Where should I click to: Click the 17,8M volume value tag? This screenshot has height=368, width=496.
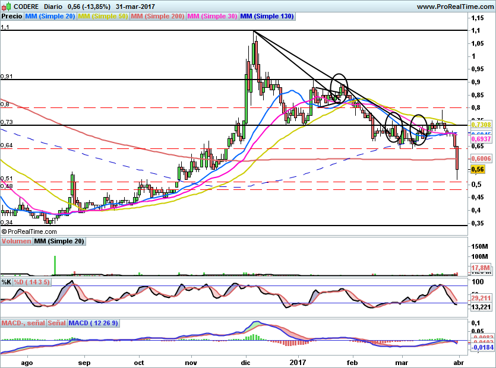(480, 269)
